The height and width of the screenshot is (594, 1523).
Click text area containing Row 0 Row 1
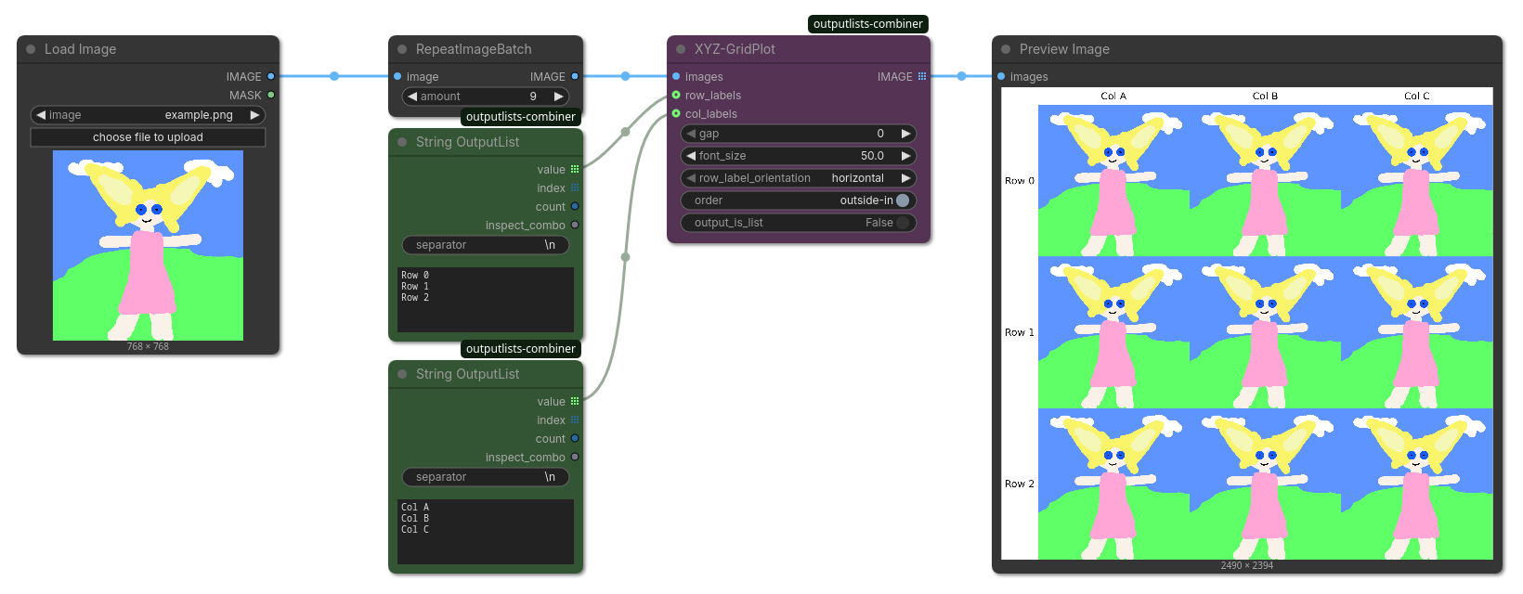[x=486, y=300]
